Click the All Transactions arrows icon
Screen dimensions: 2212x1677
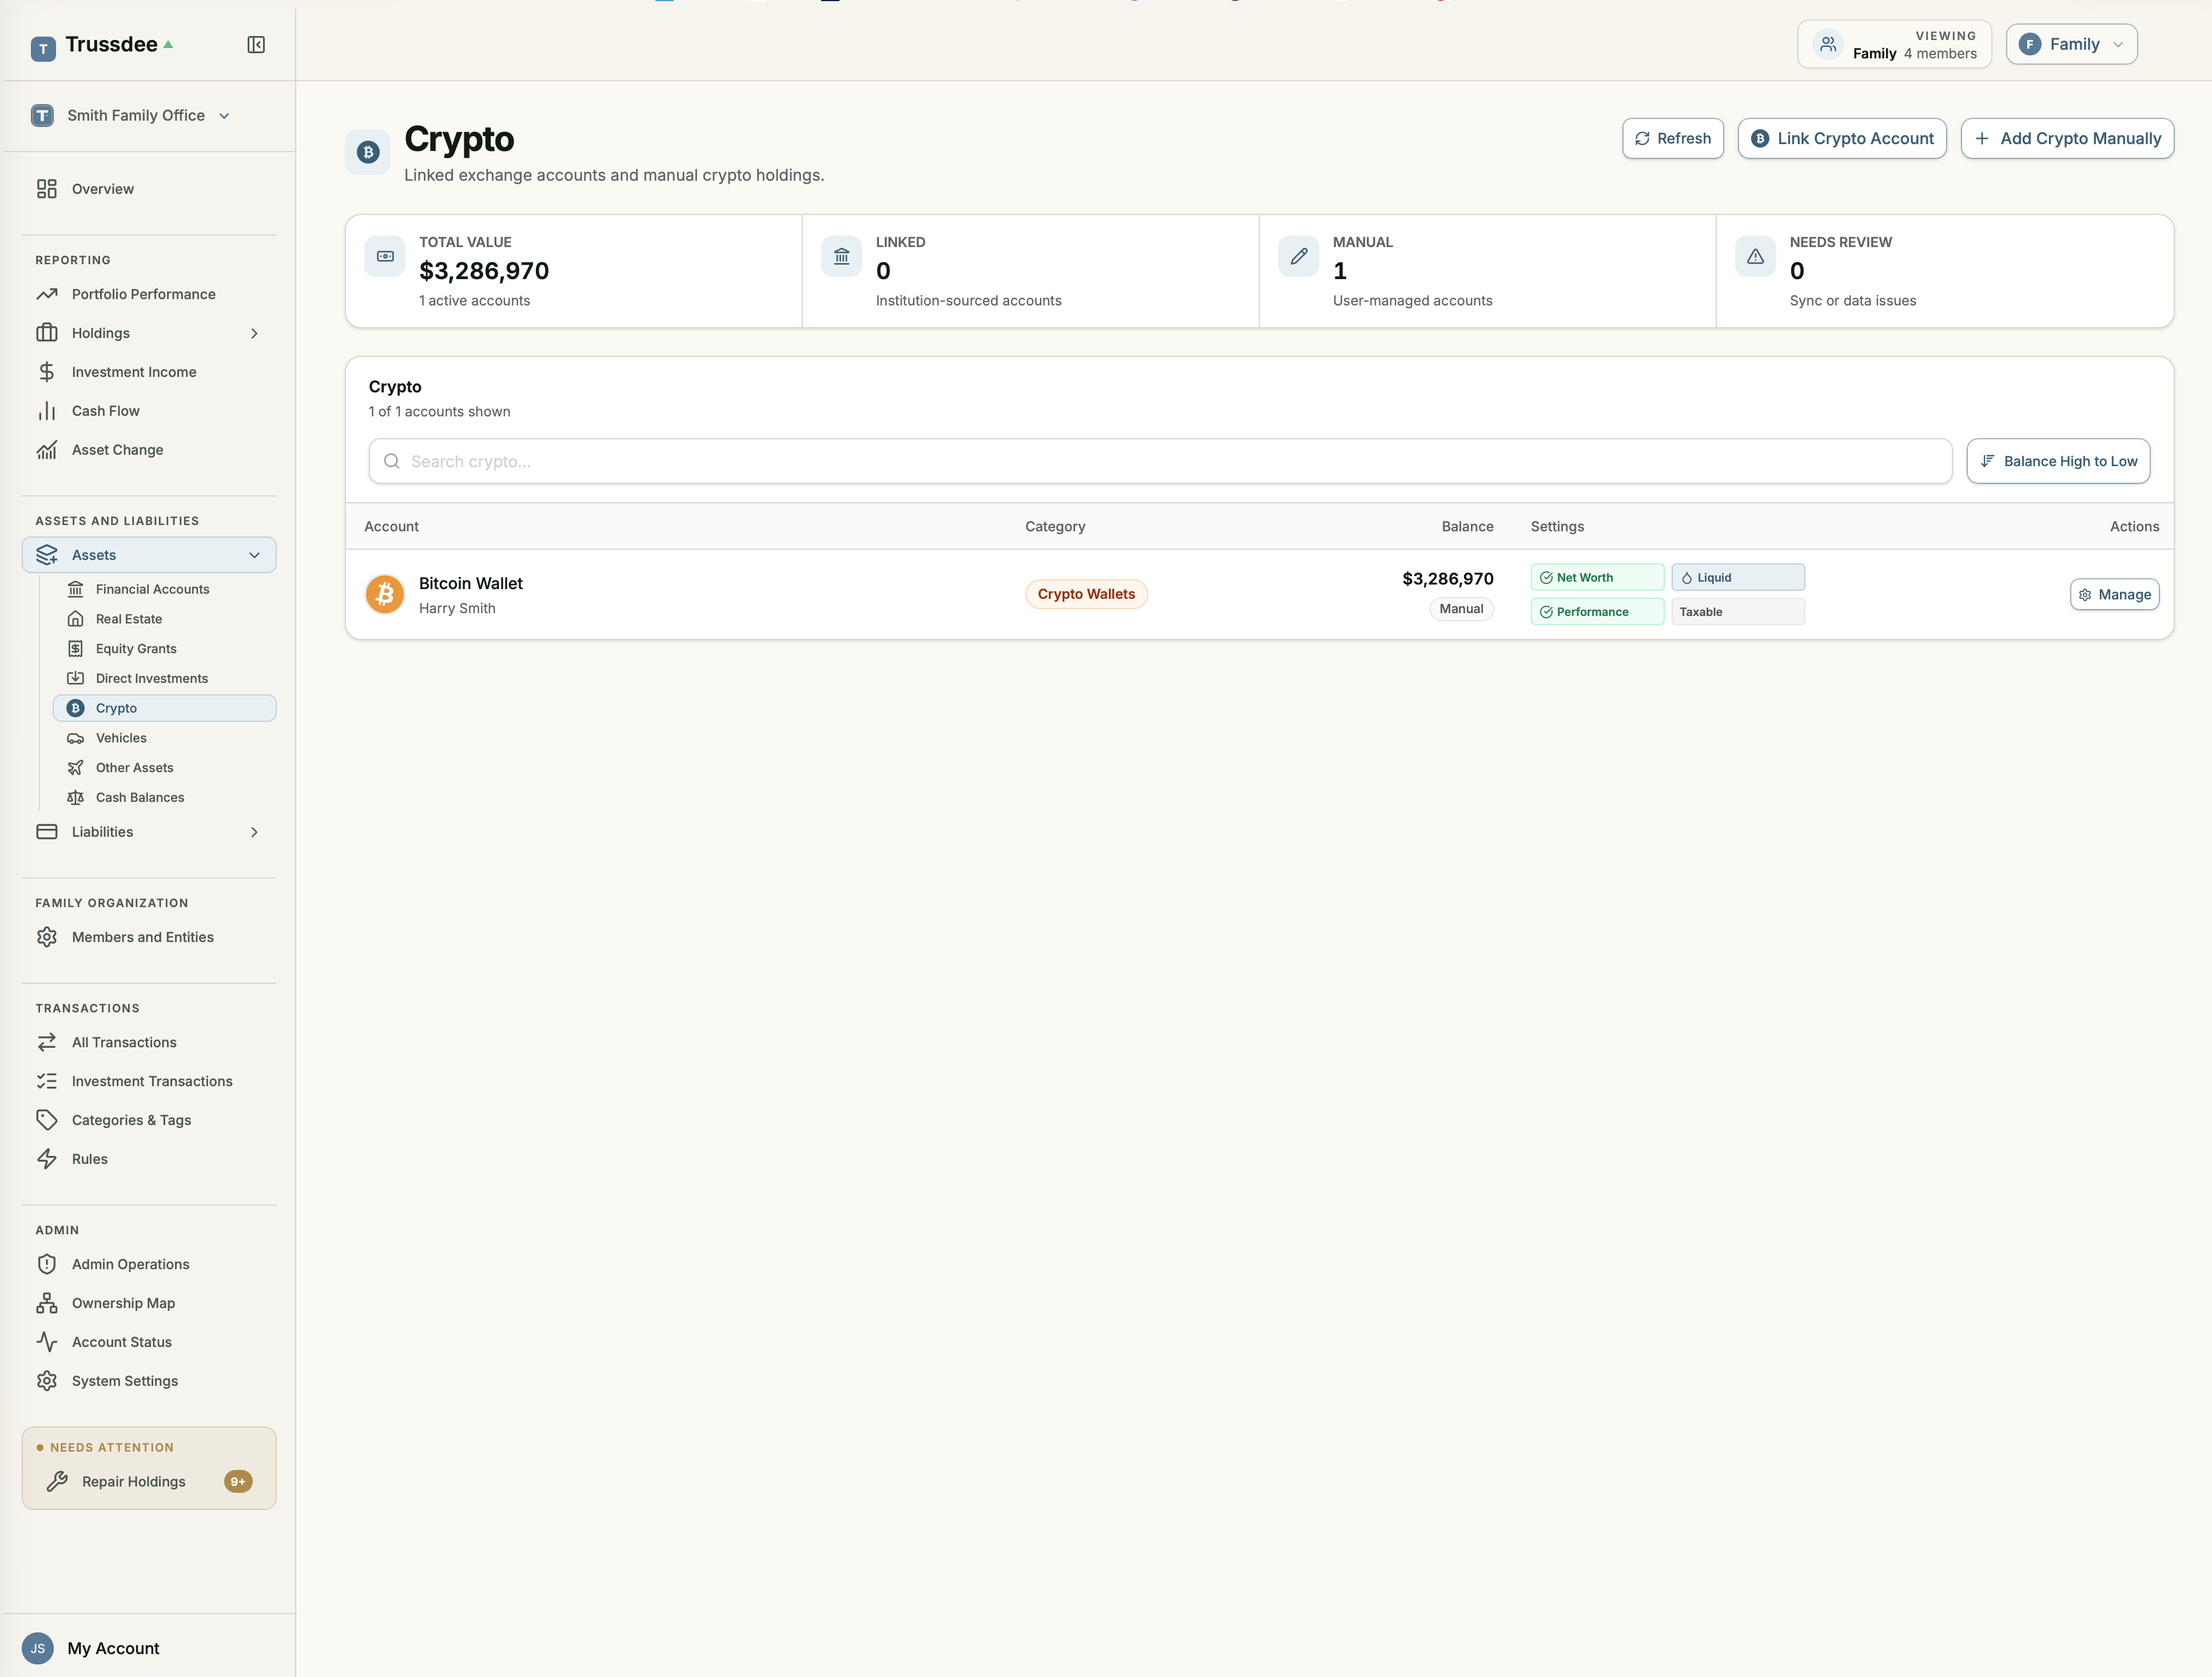point(47,1042)
